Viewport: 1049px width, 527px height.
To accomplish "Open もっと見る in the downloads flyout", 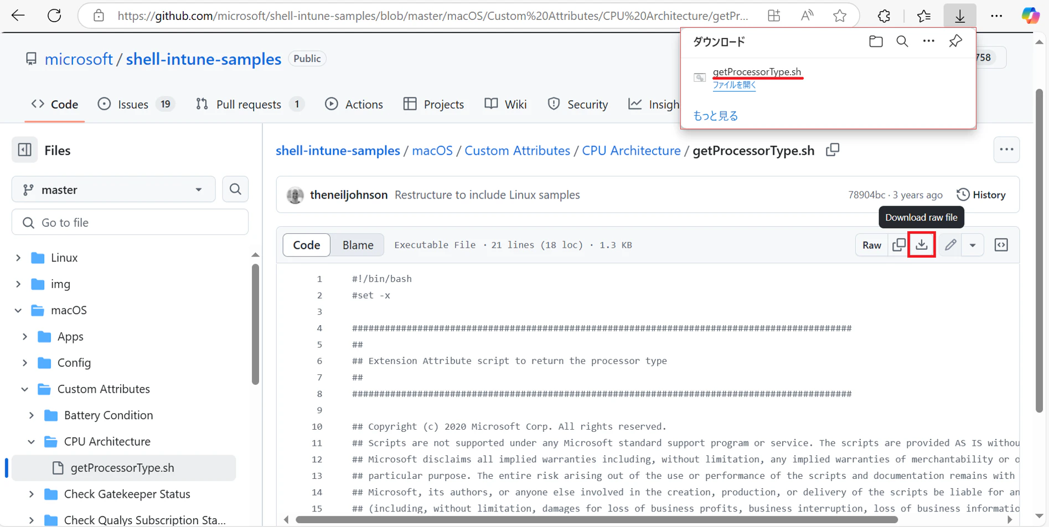I will (x=715, y=115).
